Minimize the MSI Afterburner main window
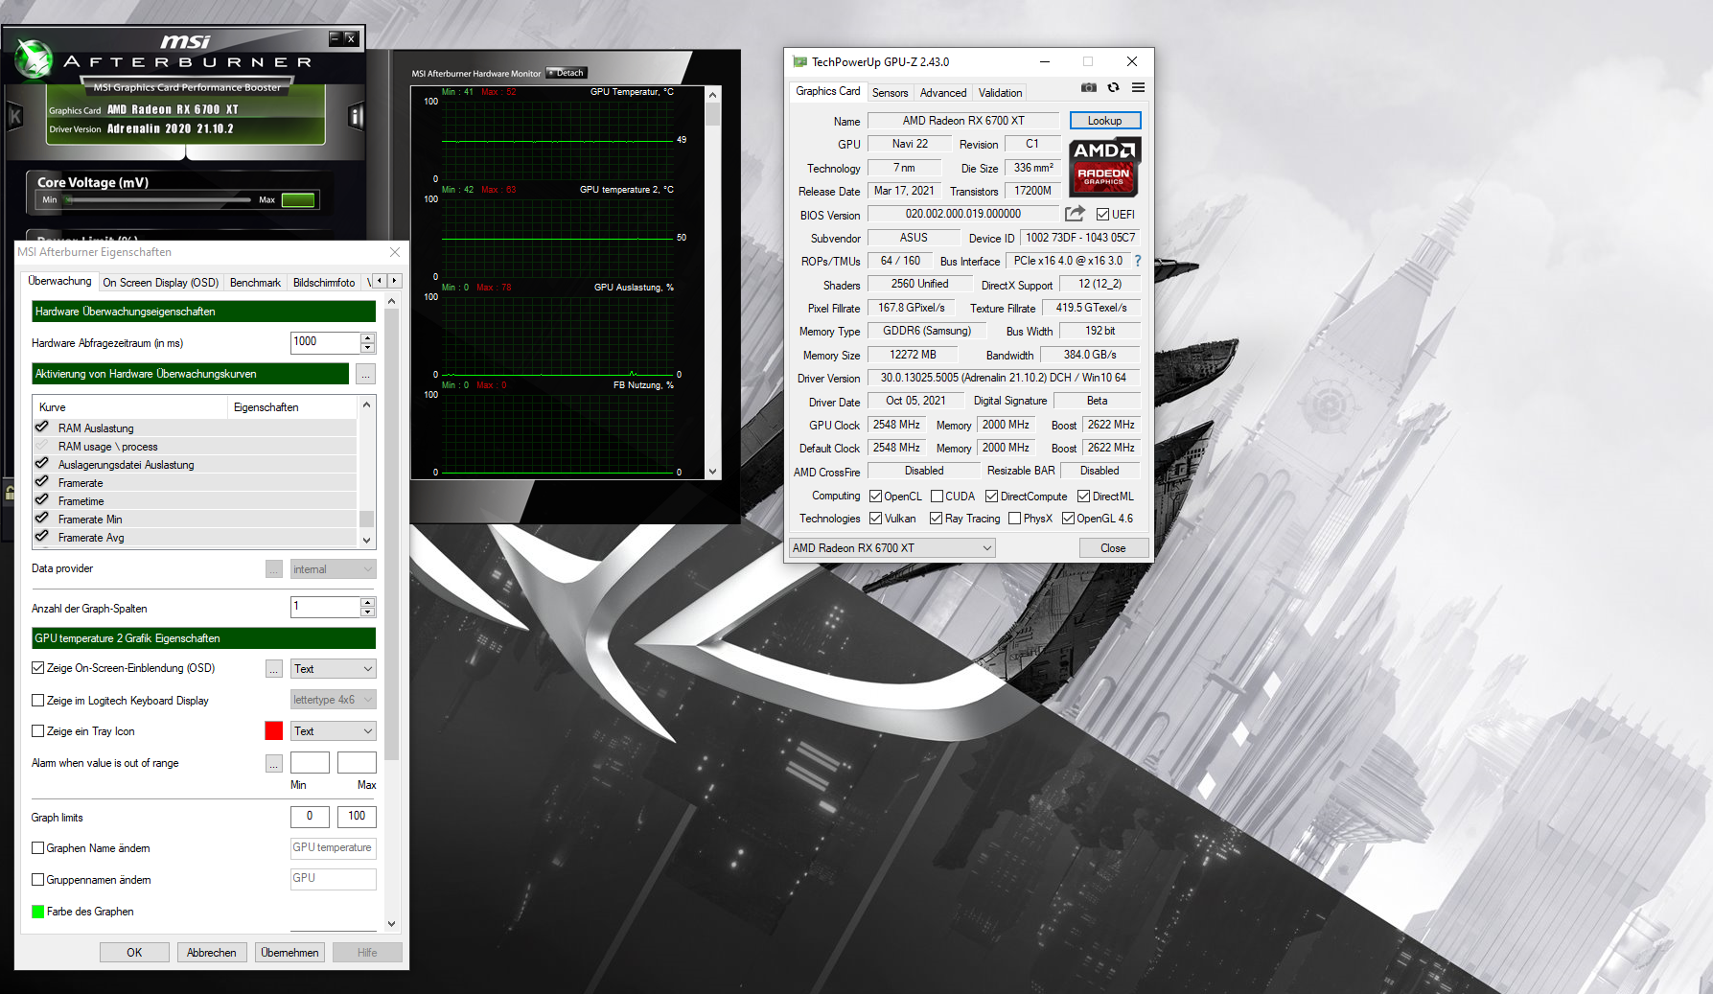The image size is (1713, 994). (335, 38)
